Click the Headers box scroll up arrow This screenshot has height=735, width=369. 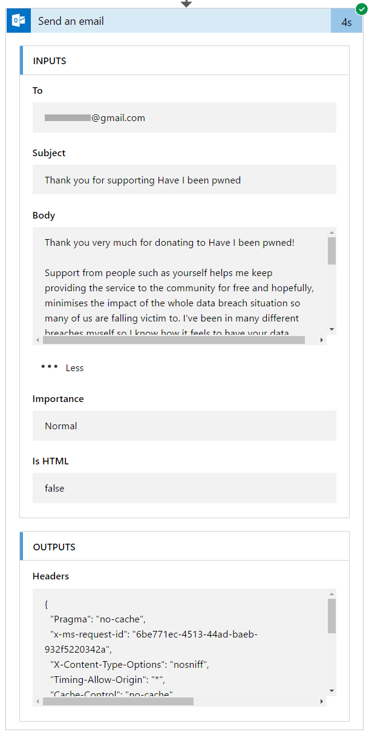(x=331, y=594)
